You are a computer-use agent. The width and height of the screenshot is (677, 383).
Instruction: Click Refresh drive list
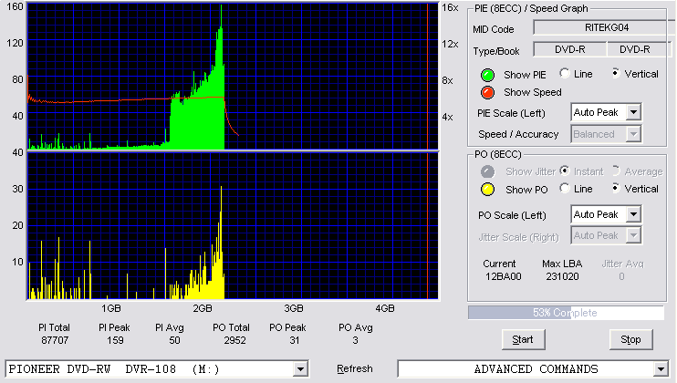pyautogui.click(x=355, y=368)
